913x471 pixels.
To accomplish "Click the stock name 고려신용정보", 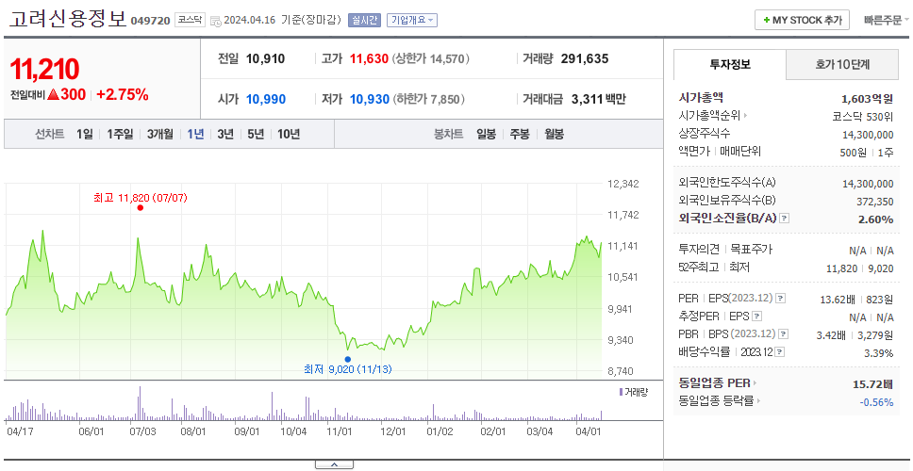I will coord(67,19).
